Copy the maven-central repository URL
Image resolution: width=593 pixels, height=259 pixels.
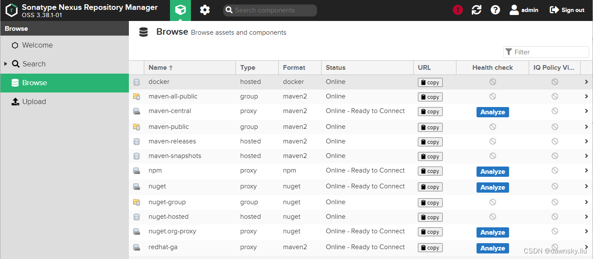[430, 112]
